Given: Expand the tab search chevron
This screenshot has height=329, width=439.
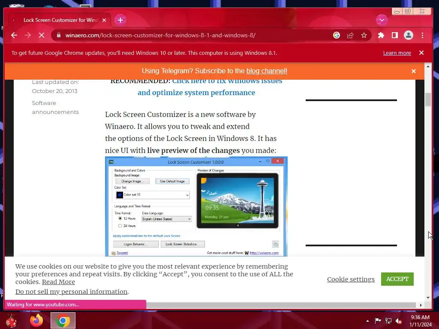Looking at the screenshot, I should pyautogui.click(x=382, y=20).
